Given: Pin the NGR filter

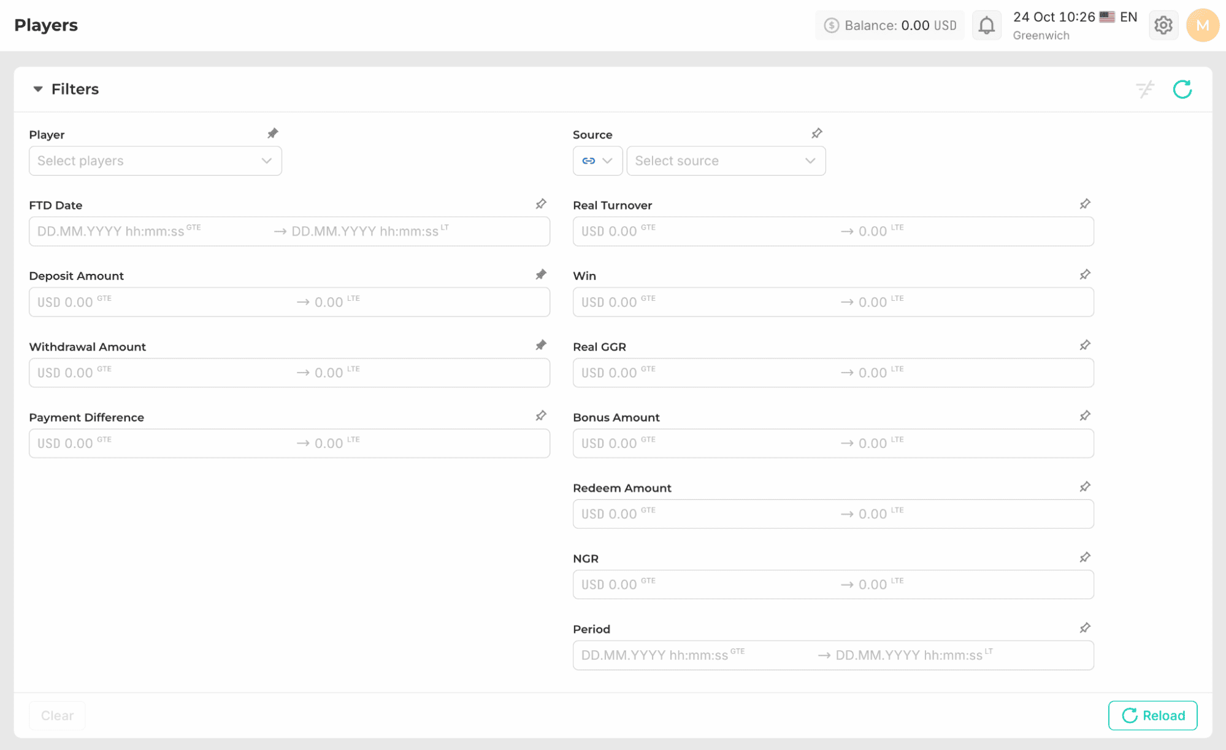Looking at the screenshot, I should click(x=1084, y=558).
